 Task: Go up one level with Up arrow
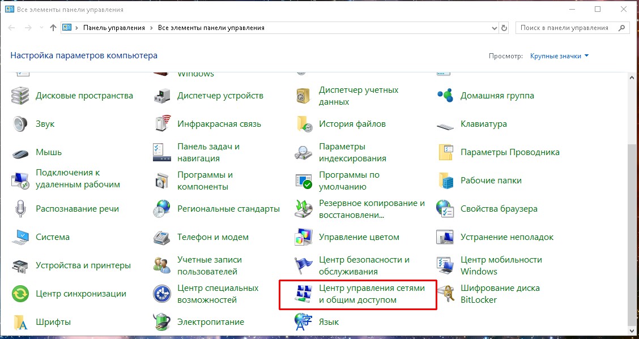(x=53, y=28)
